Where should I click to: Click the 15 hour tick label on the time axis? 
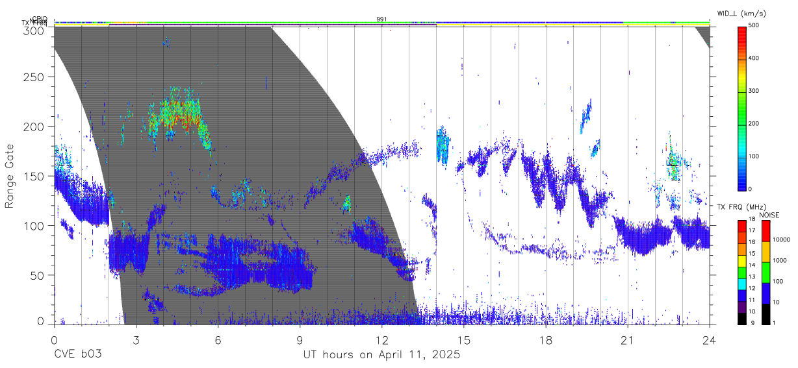tap(464, 339)
